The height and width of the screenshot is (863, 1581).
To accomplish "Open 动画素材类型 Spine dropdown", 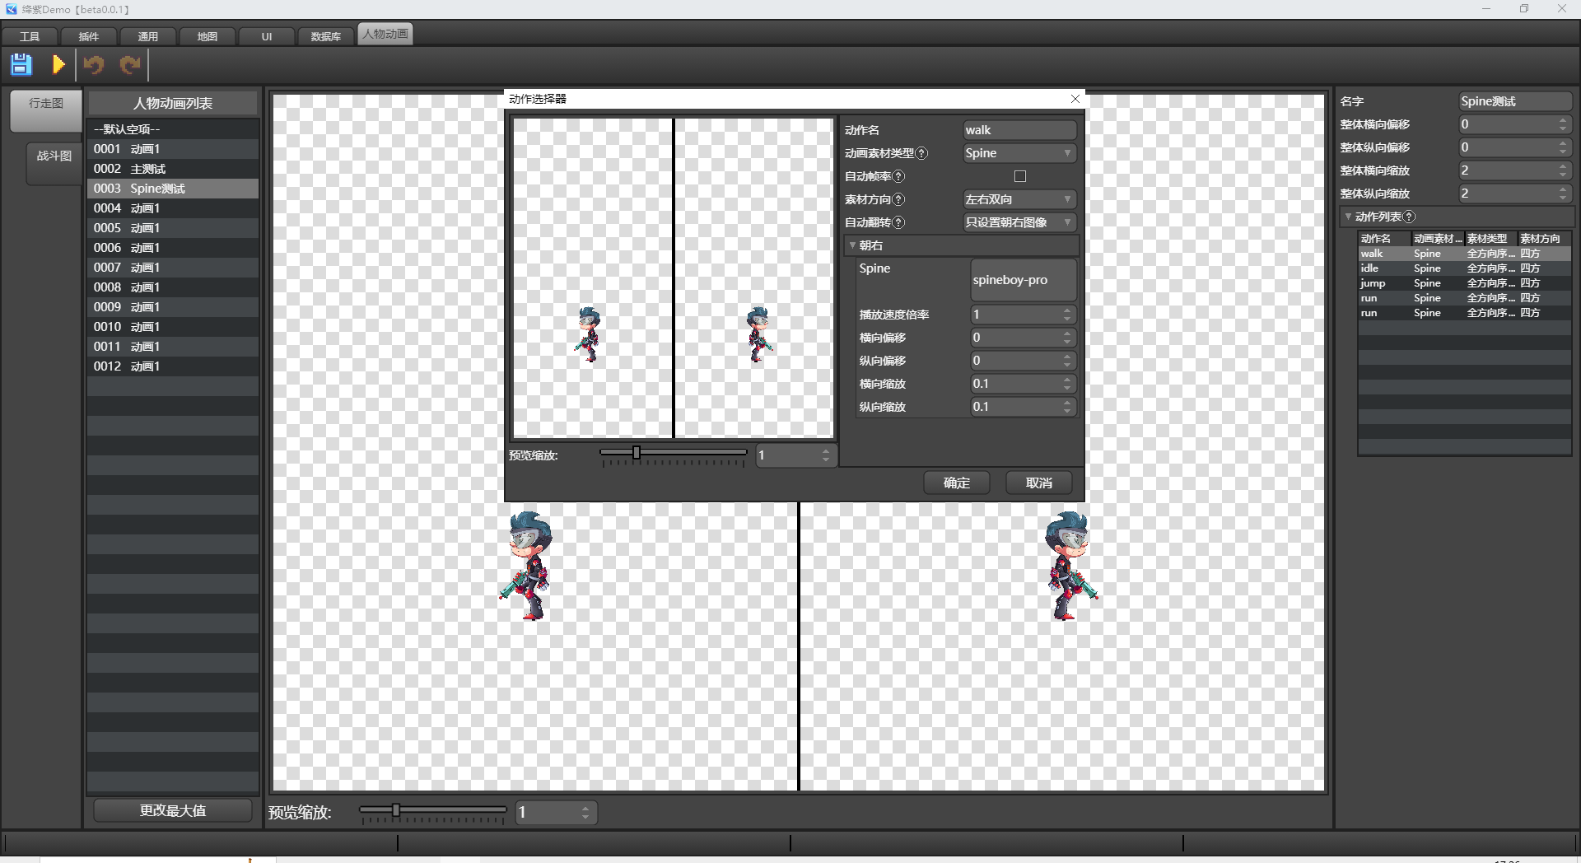I will (x=1019, y=153).
